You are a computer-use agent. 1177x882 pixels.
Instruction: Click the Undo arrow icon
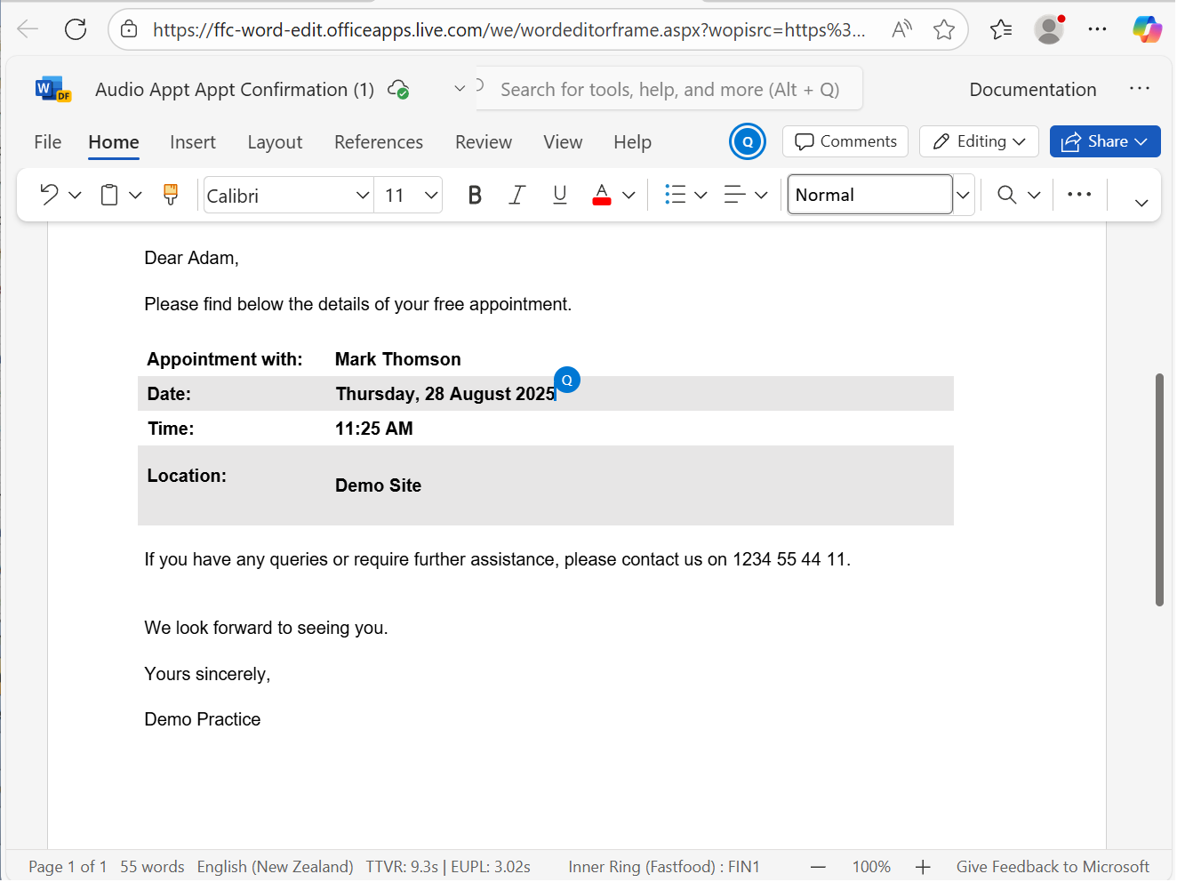[x=49, y=195]
